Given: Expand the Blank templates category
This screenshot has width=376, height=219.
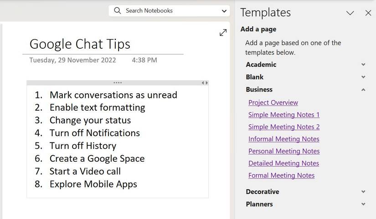Looking at the screenshot, I should 363,77.
